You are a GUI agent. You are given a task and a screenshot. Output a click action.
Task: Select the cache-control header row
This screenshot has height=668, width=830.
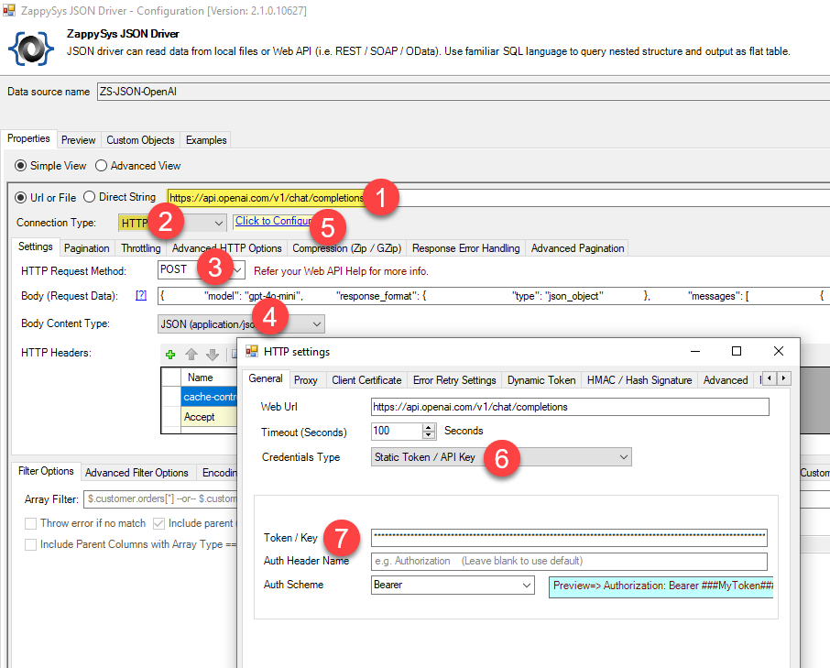[209, 397]
